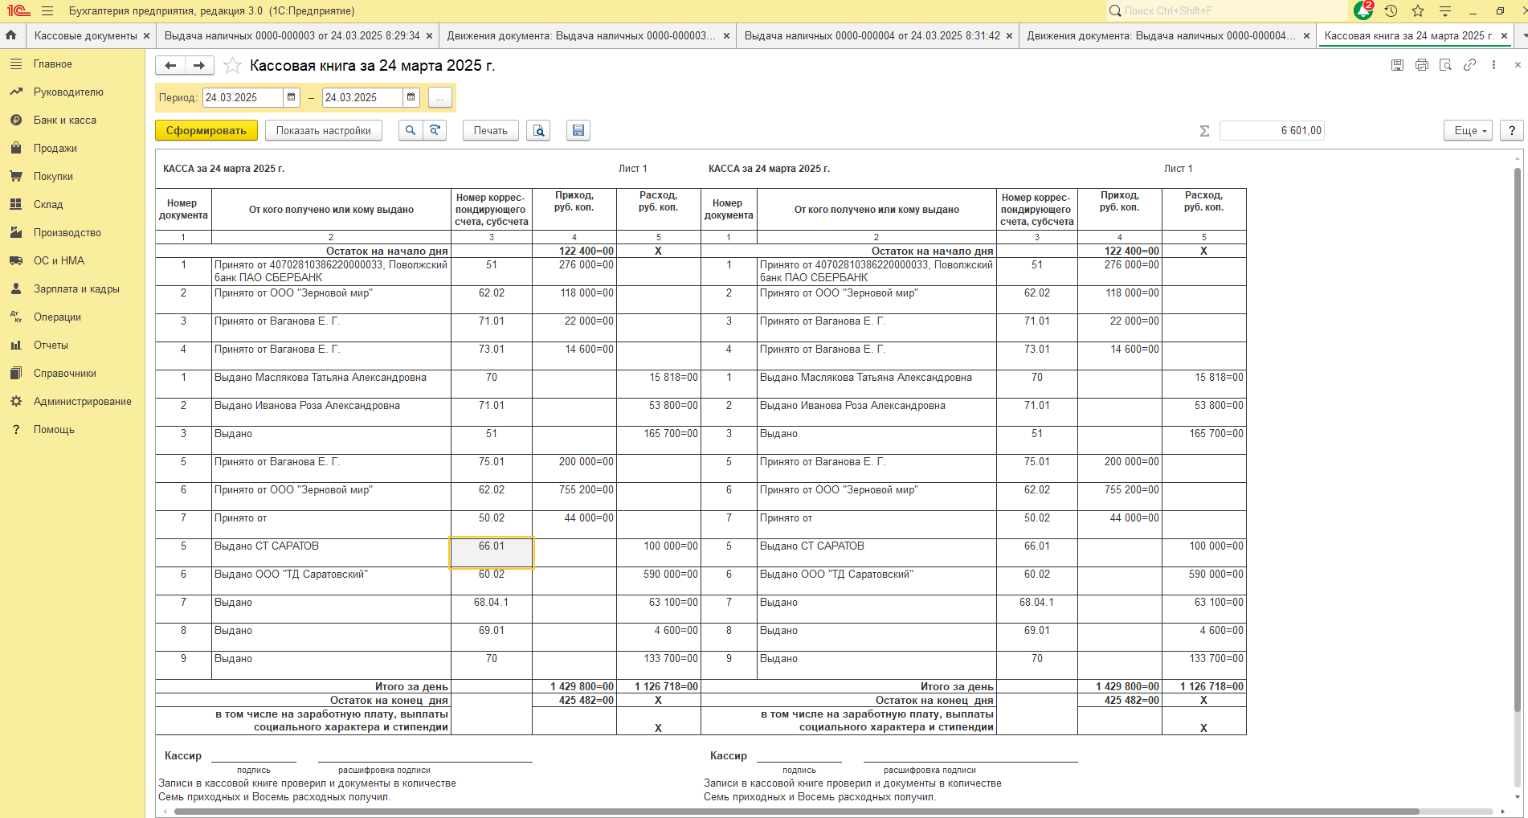Switch to Выдача наличных 0000-000003 tab
The height and width of the screenshot is (818, 1528).
point(292,35)
